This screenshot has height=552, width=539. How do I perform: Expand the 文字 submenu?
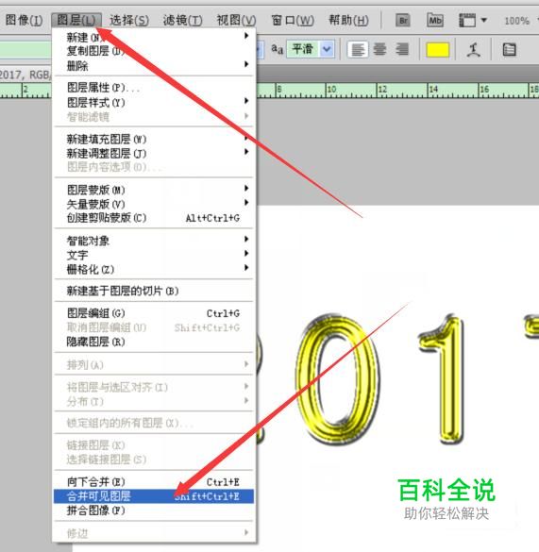[x=154, y=255]
